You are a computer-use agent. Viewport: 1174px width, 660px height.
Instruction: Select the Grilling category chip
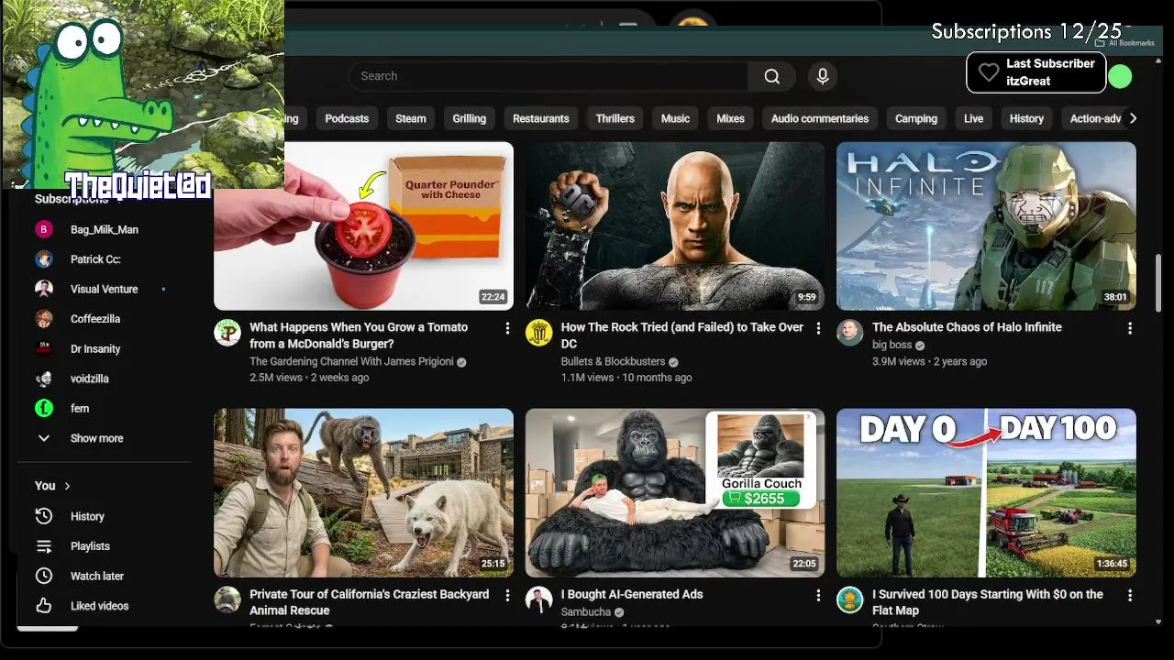click(469, 118)
